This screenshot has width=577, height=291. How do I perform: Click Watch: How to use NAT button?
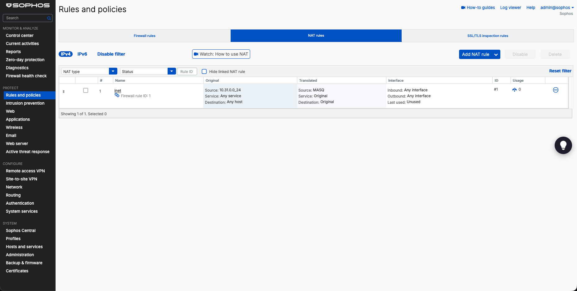(x=221, y=54)
